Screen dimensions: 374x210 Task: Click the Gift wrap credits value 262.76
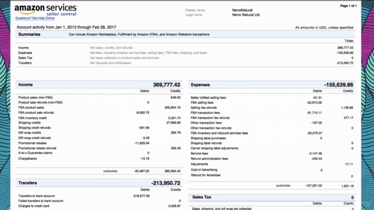coord(176,132)
